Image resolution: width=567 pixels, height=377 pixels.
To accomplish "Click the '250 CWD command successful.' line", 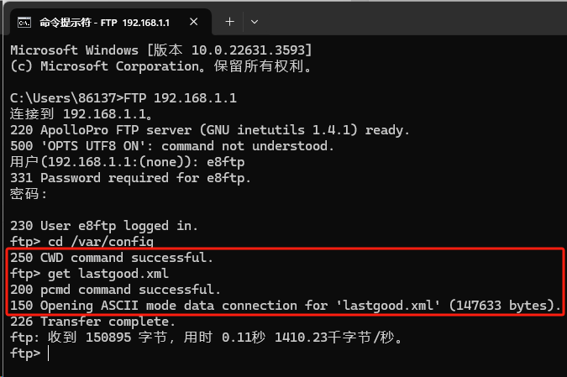I will point(112,258).
